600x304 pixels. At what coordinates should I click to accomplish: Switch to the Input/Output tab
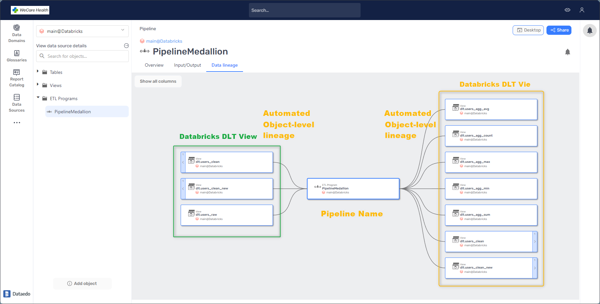pyautogui.click(x=187, y=65)
